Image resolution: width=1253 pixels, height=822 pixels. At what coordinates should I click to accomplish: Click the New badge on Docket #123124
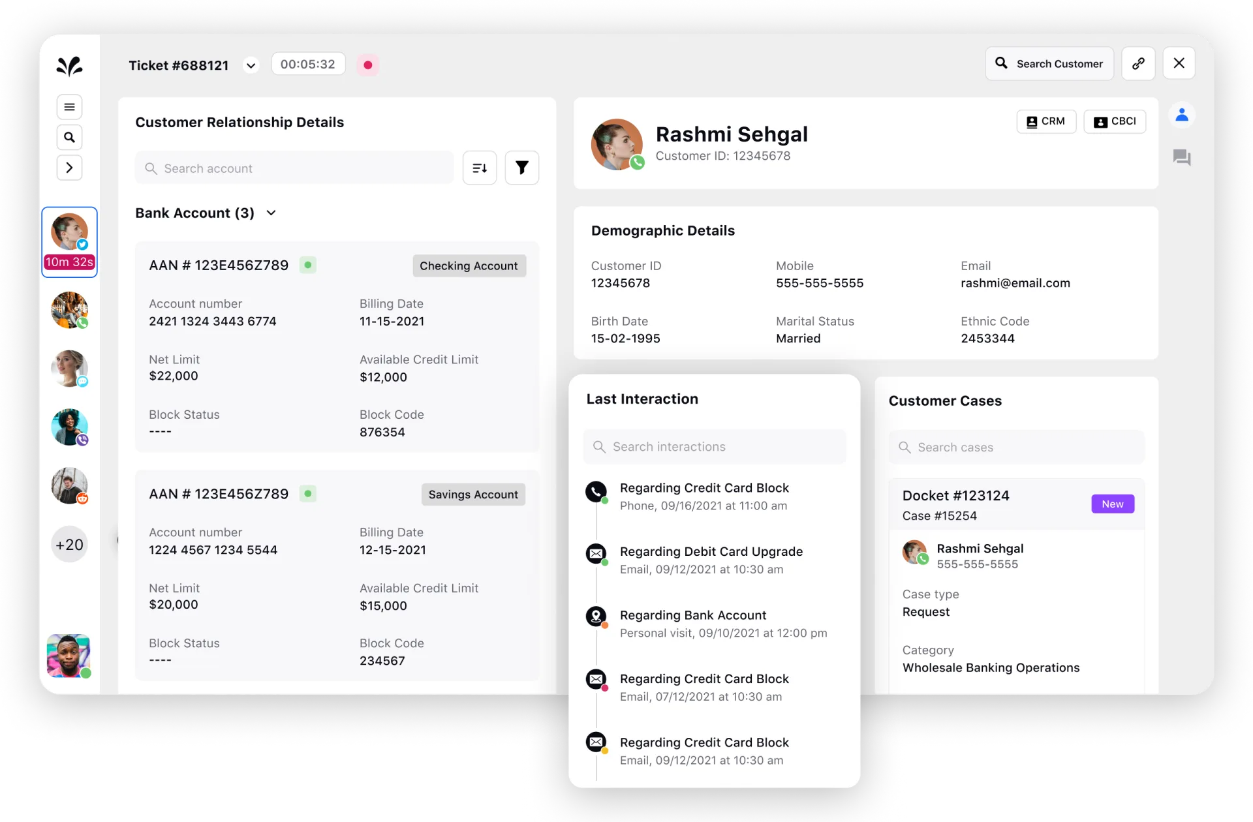pos(1113,504)
